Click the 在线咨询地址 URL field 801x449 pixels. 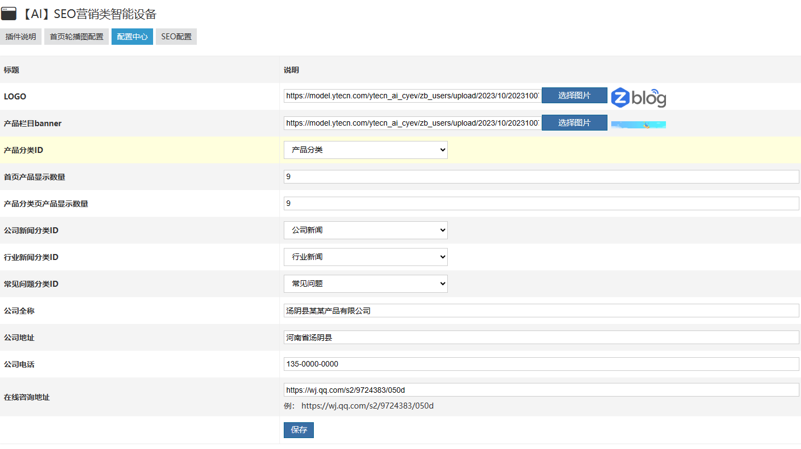pyautogui.click(x=541, y=390)
